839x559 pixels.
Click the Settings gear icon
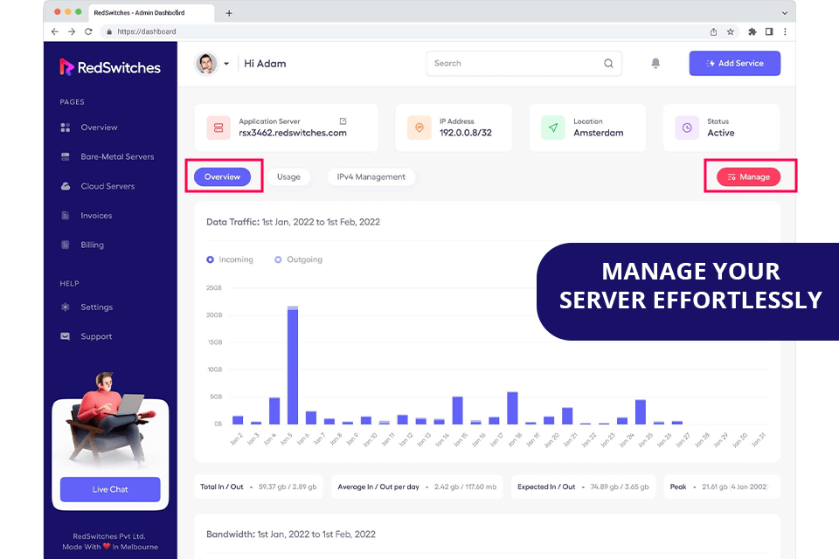tap(66, 307)
